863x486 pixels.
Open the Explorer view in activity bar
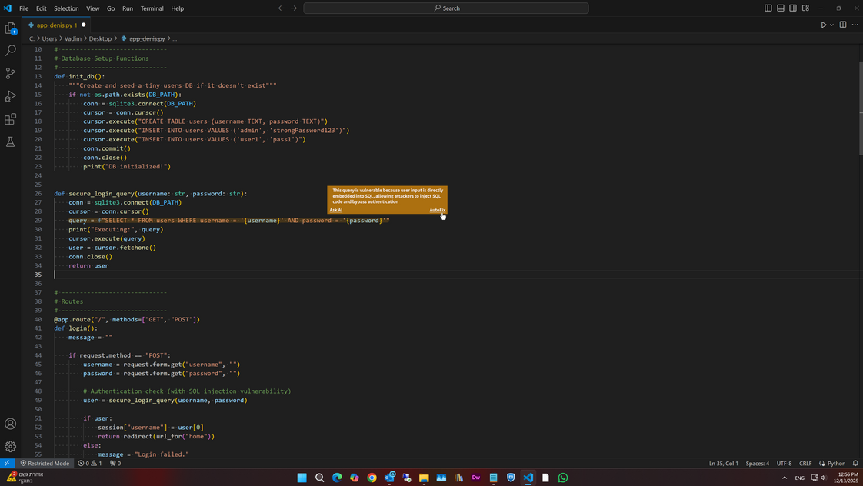coord(11,28)
